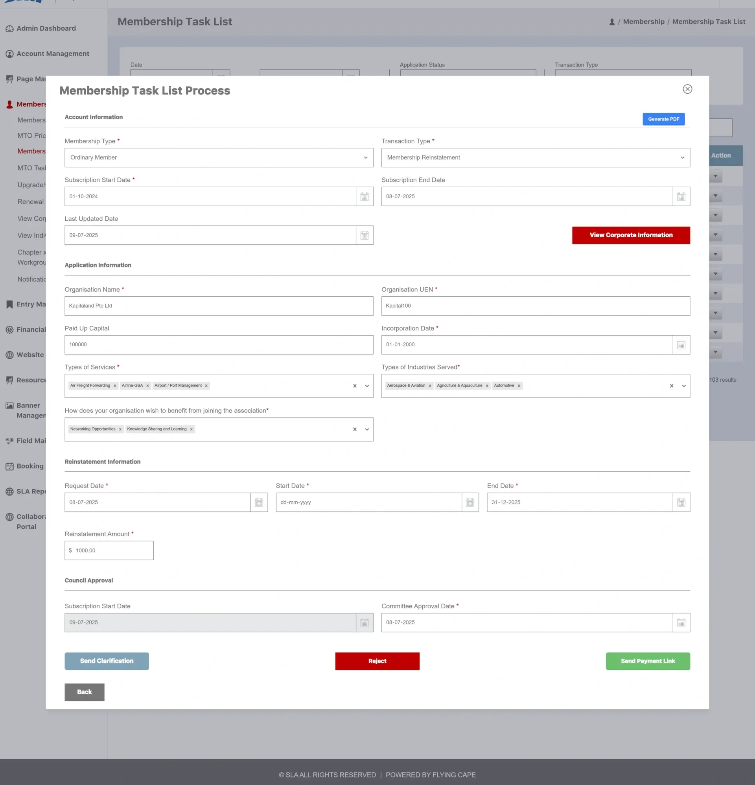The height and width of the screenshot is (785, 755).
Task: Remove the Automotive industry tag
Action: coord(519,386)
